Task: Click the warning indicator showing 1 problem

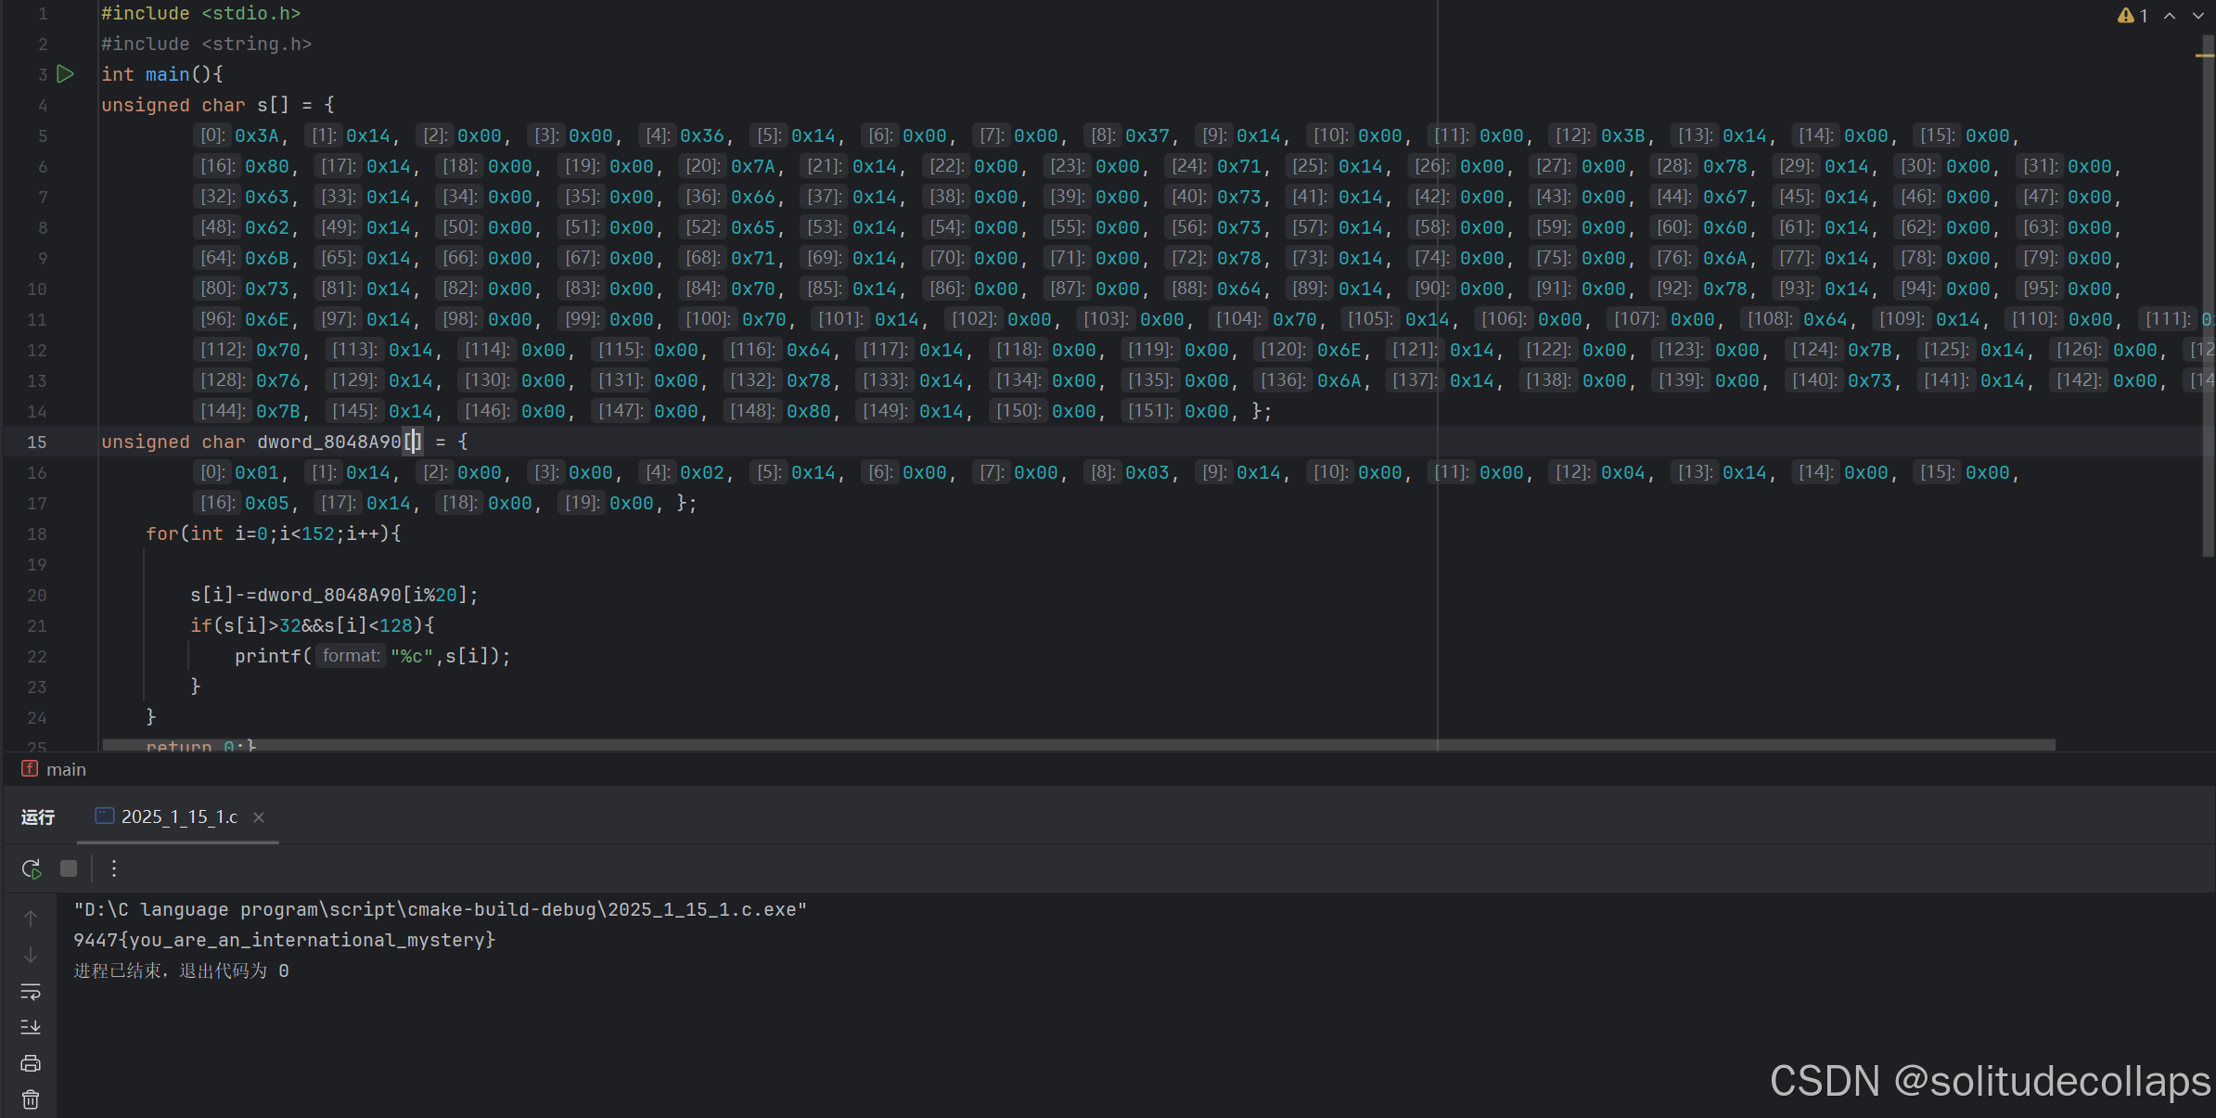Action: pyautogui.click(x=2133, y=16)
